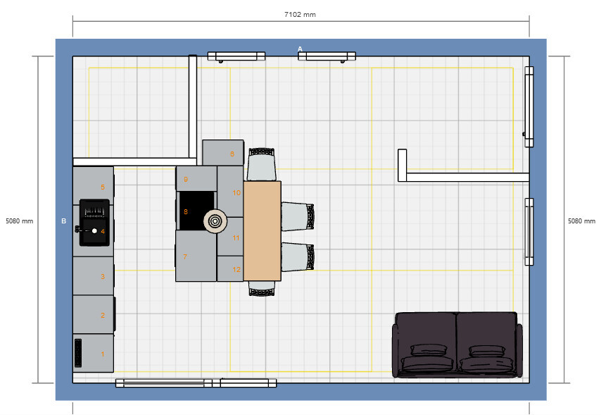Select the upper chair on table's right side
This screenshot has height=415, width=601.
pyautogui.click(x=298, y=216)
